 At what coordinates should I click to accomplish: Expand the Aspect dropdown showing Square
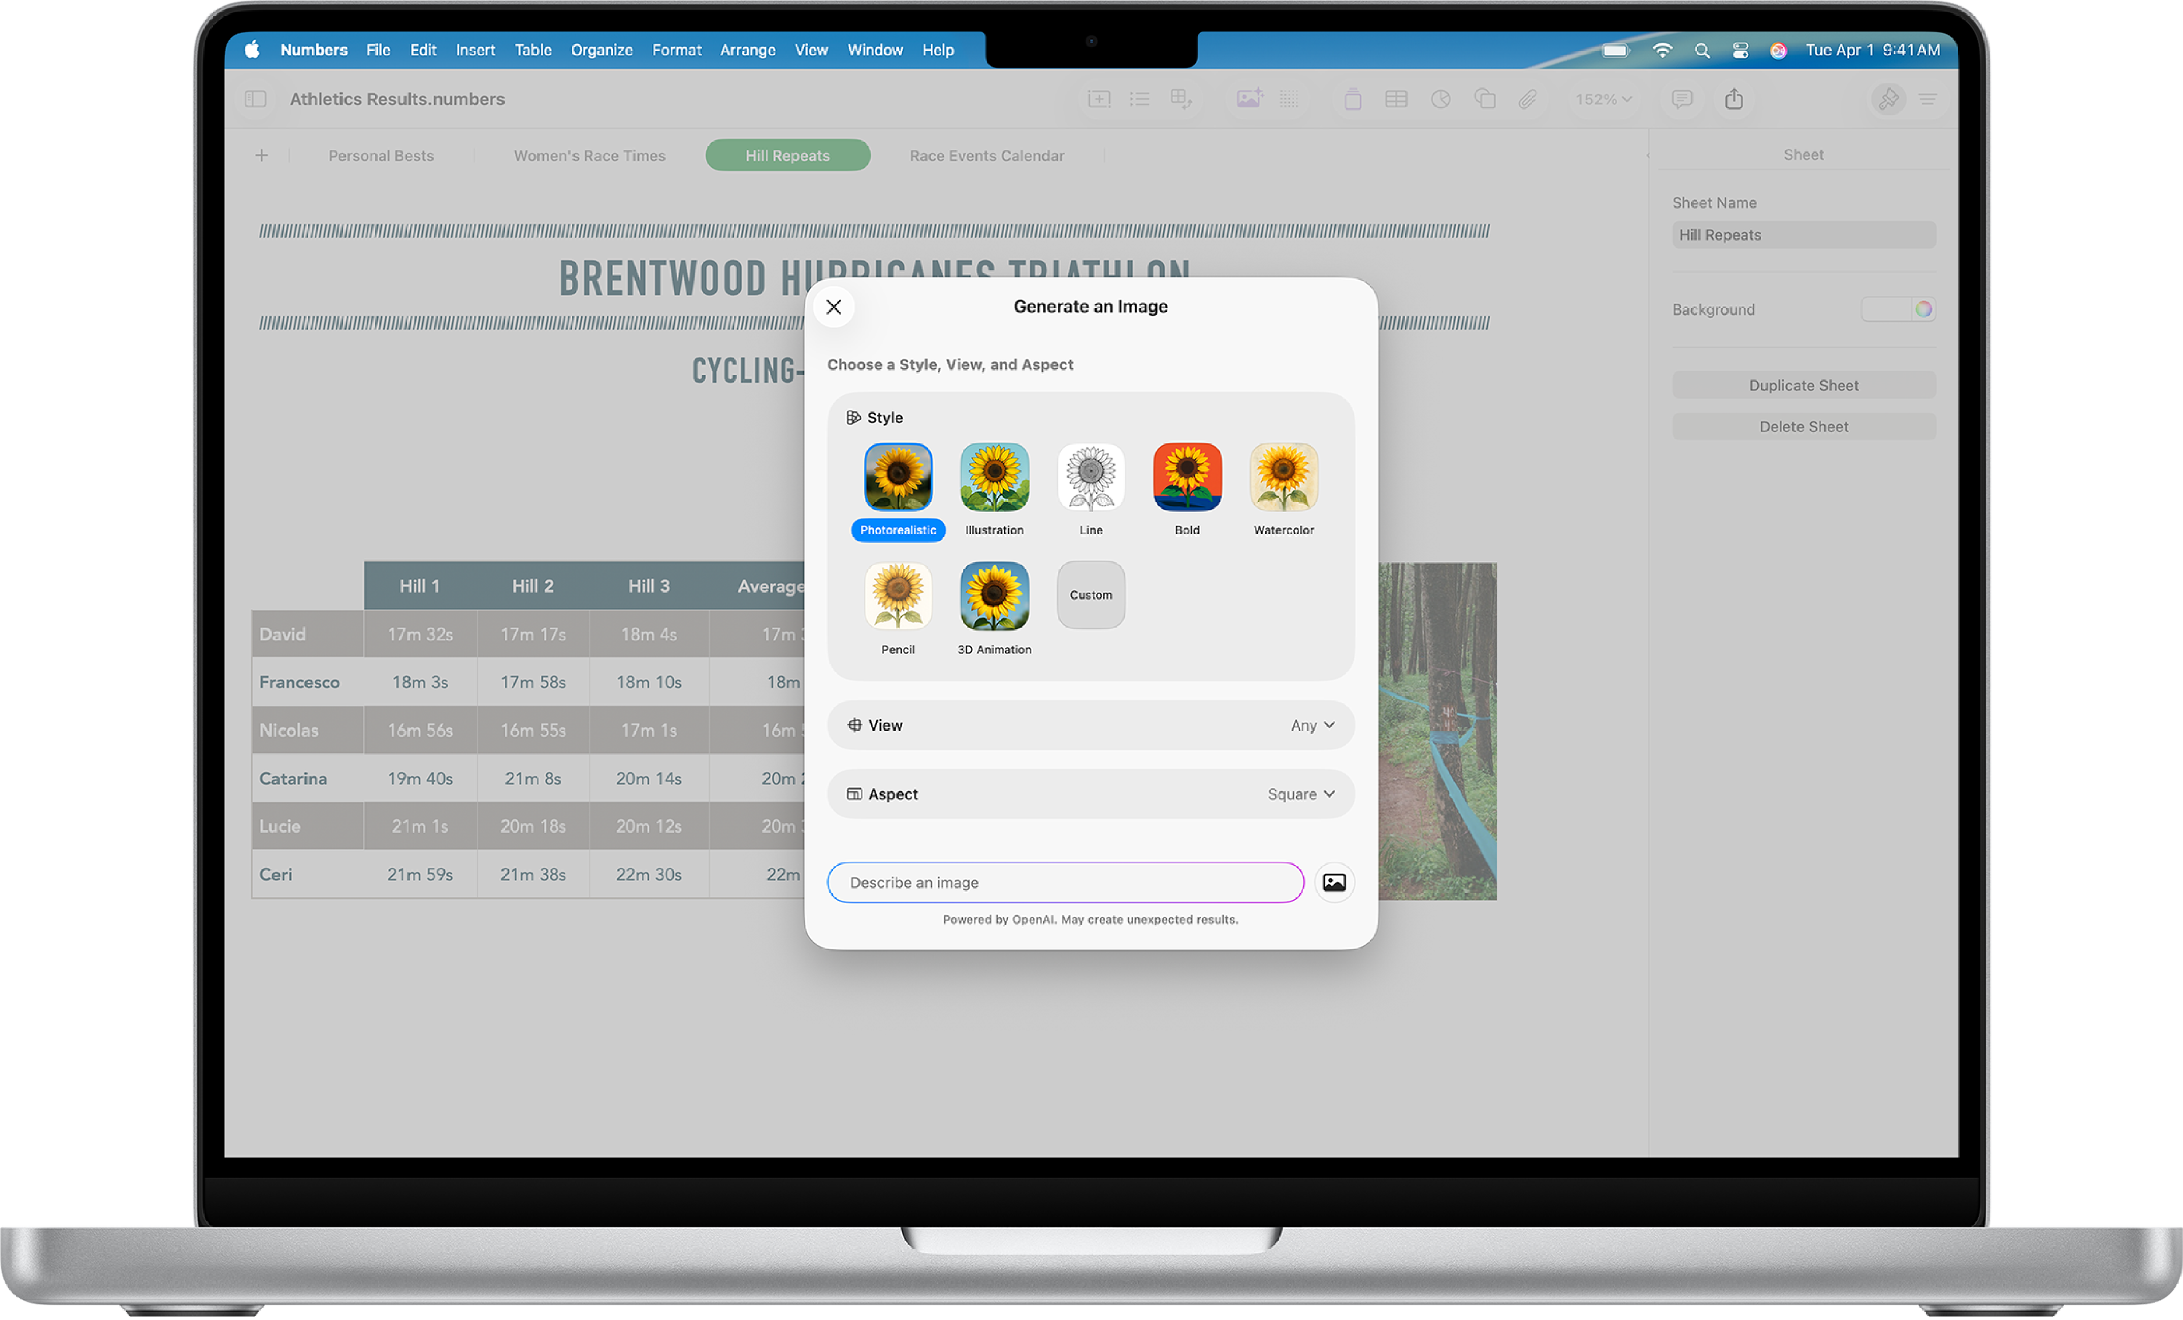tap(1300, 794)
